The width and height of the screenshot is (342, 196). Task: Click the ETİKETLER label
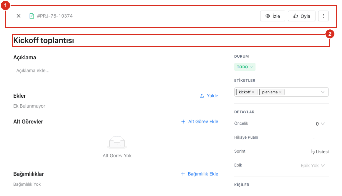click(x=245, y=80)
